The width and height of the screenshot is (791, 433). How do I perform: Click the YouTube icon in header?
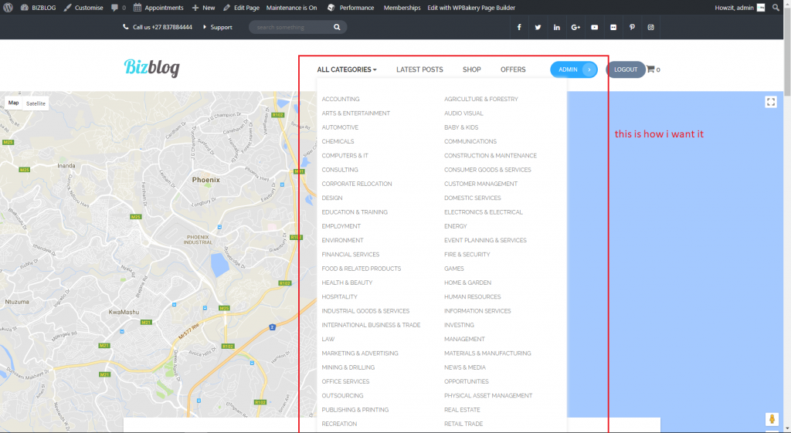coord(594,28)
